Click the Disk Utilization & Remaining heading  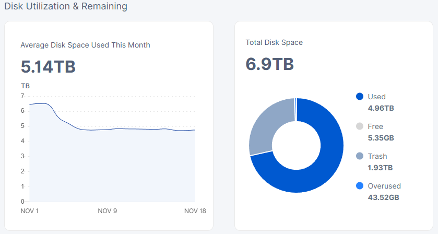pos(66,7)
